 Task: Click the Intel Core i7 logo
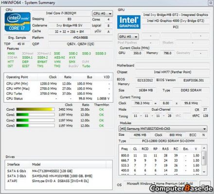click(x=18, y=22)
